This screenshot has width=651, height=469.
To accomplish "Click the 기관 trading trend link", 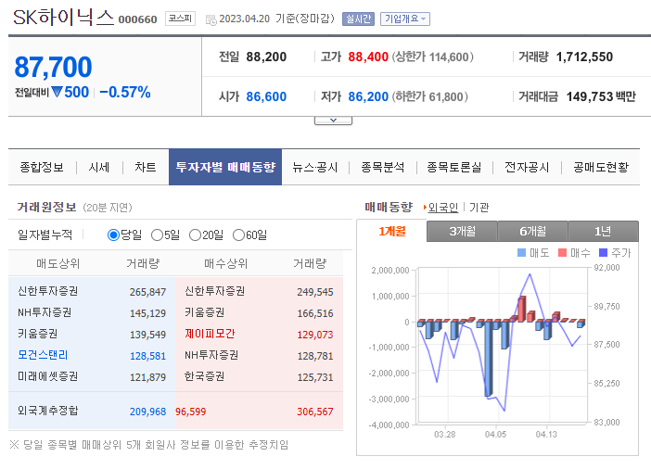I will (x=479, y=207).
